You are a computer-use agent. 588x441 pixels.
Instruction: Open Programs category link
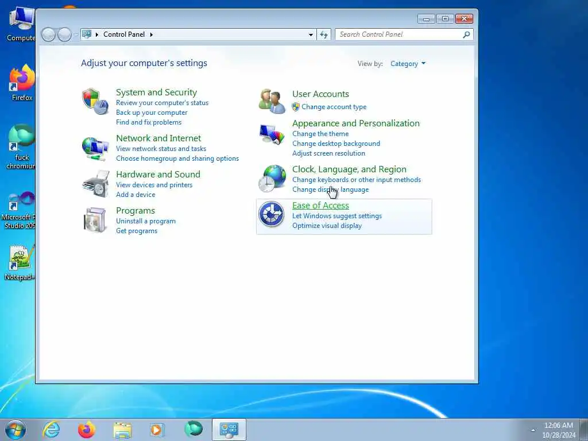(136, 210)
